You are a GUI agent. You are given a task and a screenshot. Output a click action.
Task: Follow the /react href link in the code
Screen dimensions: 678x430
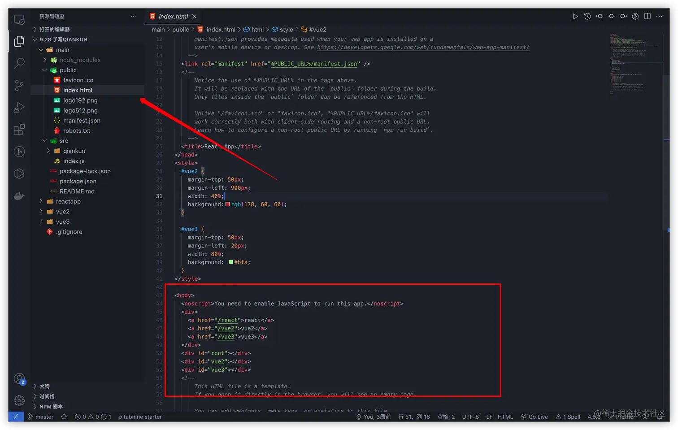228,320
